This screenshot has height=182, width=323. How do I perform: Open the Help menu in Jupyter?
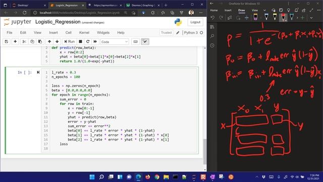pos(121,32)
